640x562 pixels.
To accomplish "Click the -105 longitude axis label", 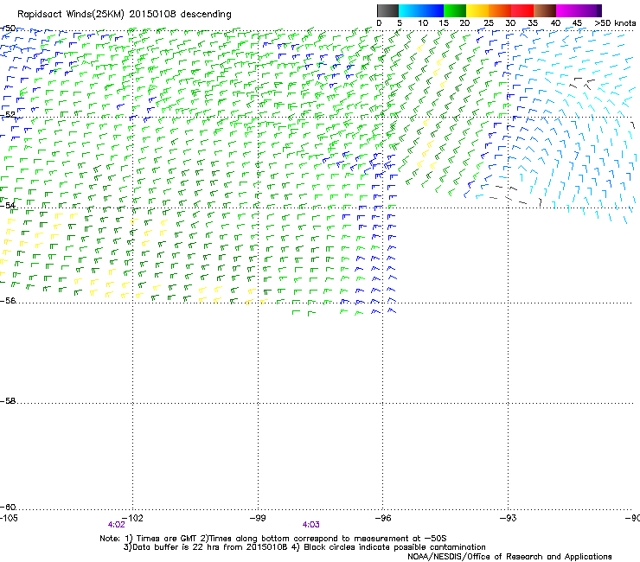I will (x=9, y=518).
